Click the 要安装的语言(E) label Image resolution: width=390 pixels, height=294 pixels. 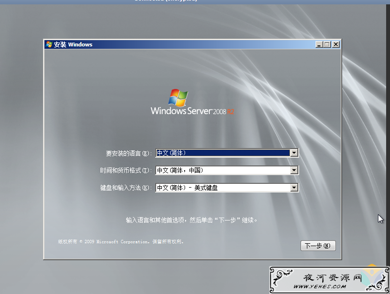point(129,153)
